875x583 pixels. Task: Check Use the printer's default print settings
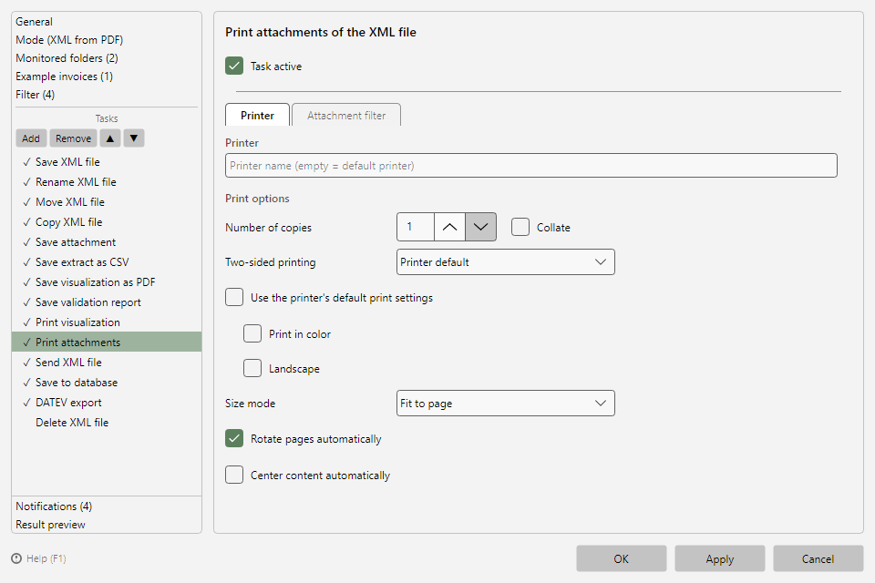(234, 297)
